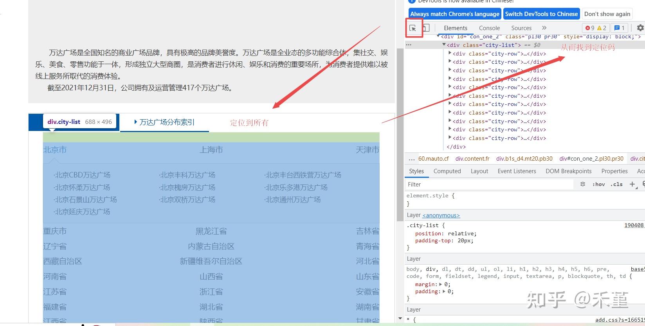Screen dimensions: 645x326
Task: Toggle the :hov element state panel
Action: pos(598,184)
